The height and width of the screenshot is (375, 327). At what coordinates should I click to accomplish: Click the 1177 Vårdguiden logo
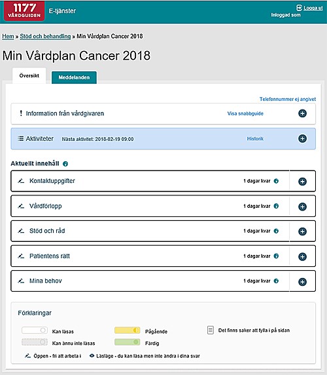[x=24, y=10]
